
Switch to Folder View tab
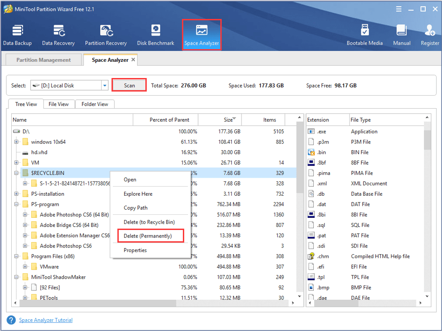pyautogui.click(x=95, y=104)
